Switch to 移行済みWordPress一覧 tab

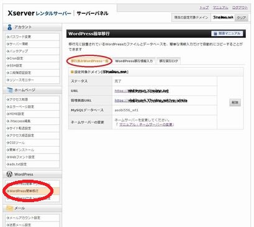point(89,61)
